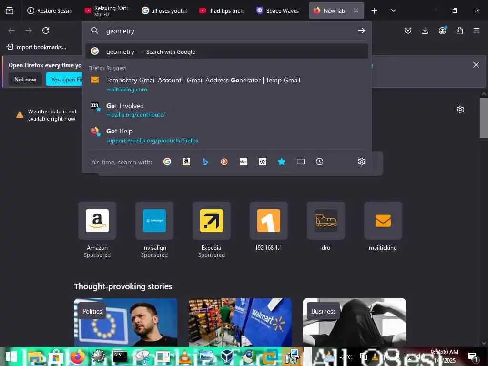Click the page vertical scrollbar thumb
488x366 pixels.
pyautogui.click(x=484, y=118)
